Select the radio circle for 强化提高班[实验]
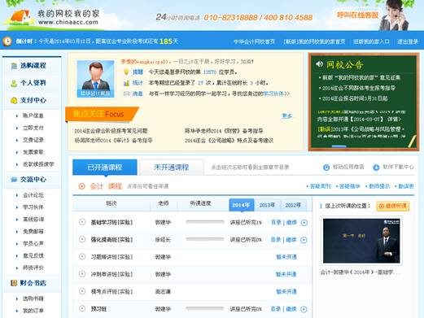The height and width of the screenshot is (318, 424). tap(82, 239)
